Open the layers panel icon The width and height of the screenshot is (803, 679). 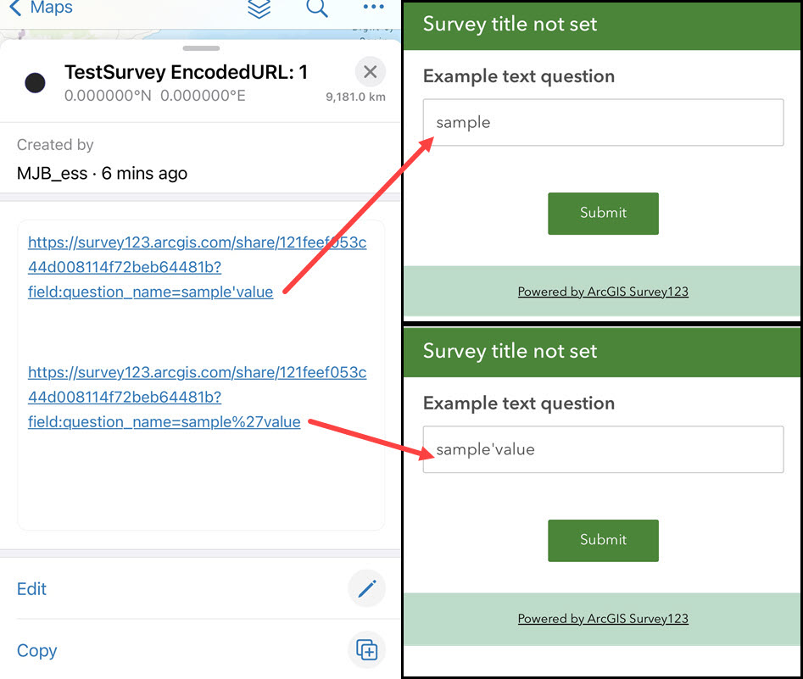point(259,10)
